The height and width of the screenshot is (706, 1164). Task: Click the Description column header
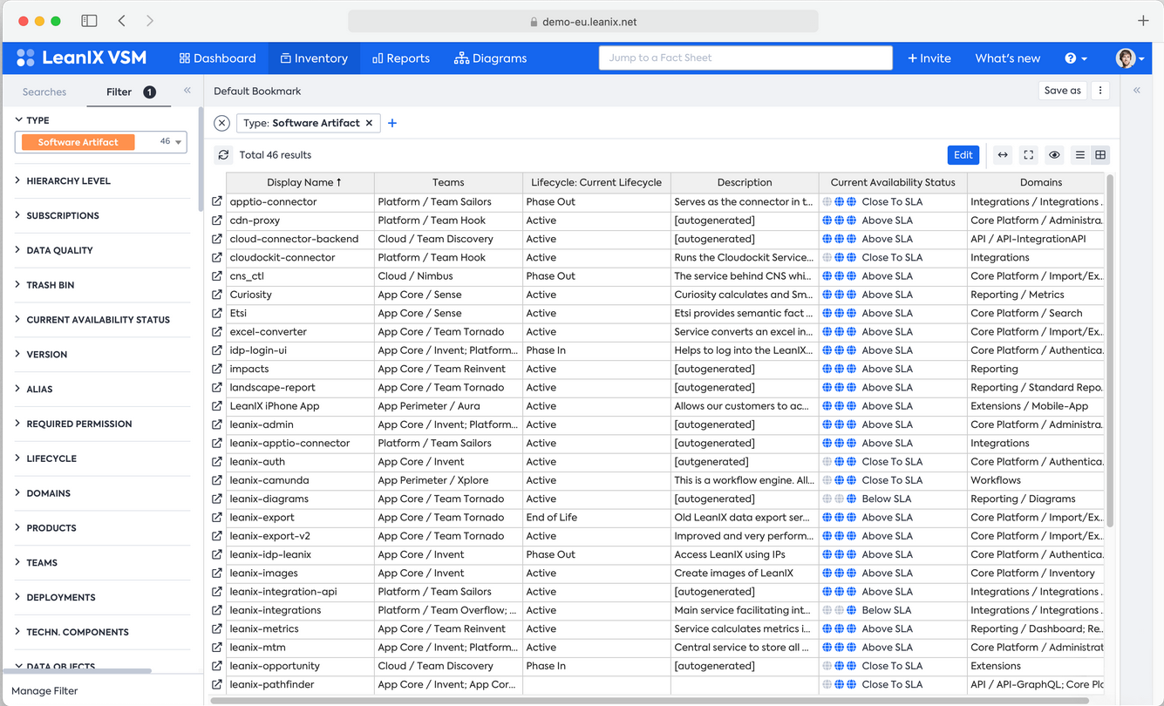745,182
